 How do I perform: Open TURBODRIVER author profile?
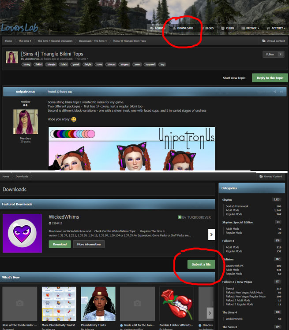199,217
